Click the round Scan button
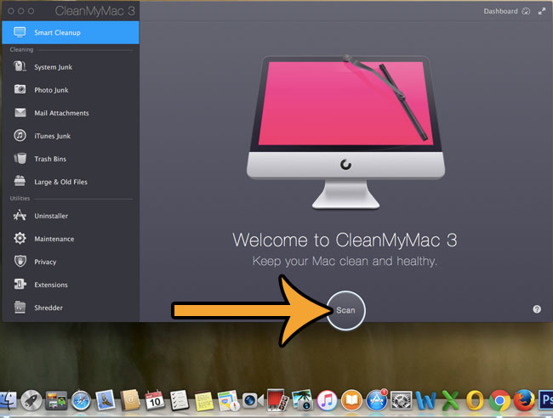The height and width of the screenshot is (418, 553). [345, 310]
